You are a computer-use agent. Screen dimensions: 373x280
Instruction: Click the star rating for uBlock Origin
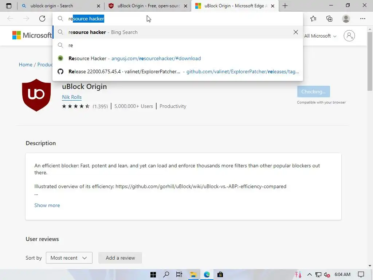[x=76, y=106]
